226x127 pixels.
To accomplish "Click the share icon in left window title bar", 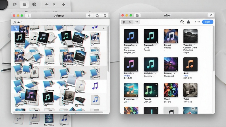I will [x=97, y=16].
